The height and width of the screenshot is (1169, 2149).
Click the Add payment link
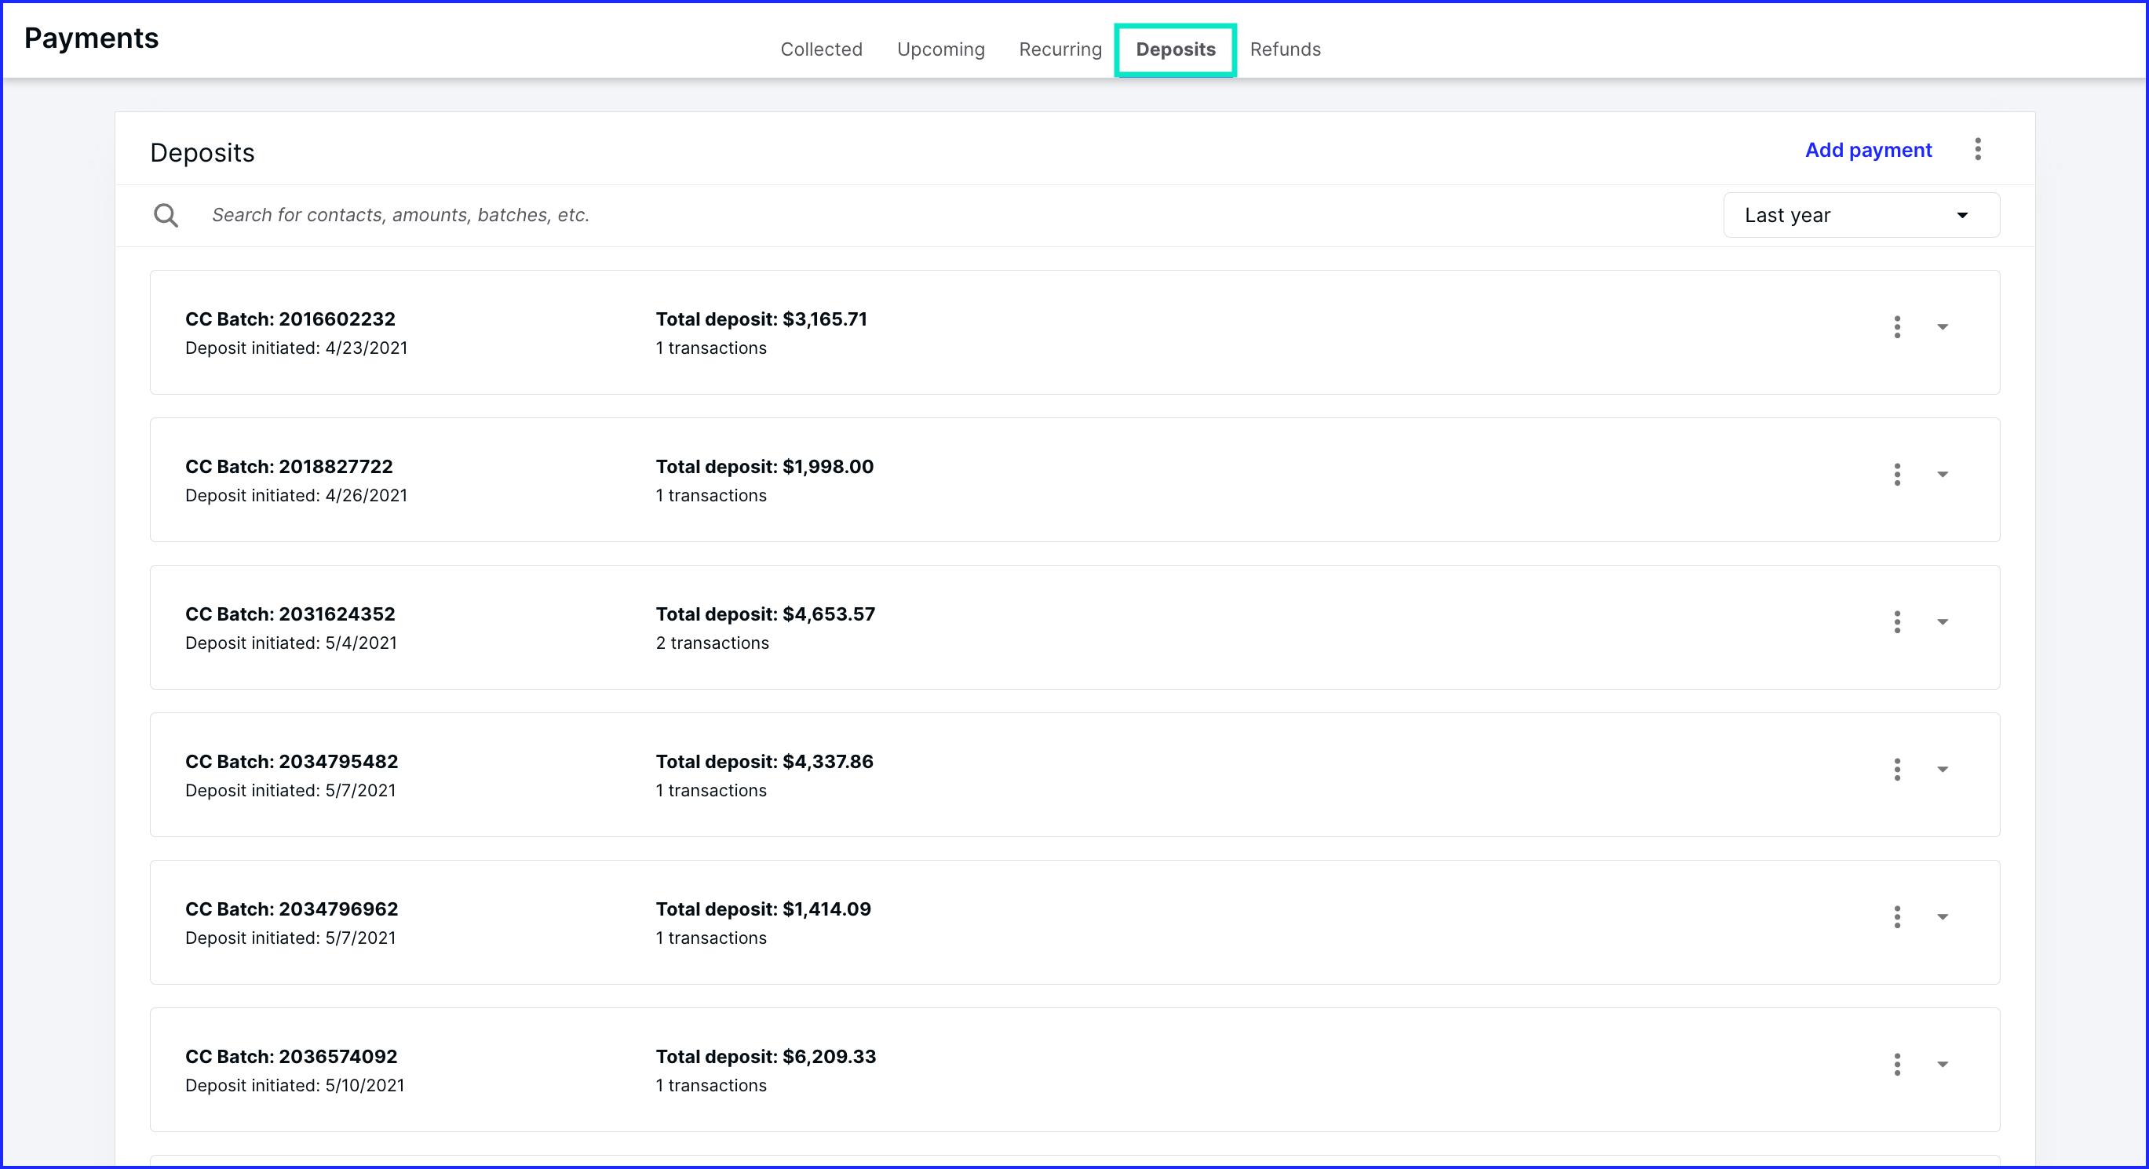tap(1868, 150)
